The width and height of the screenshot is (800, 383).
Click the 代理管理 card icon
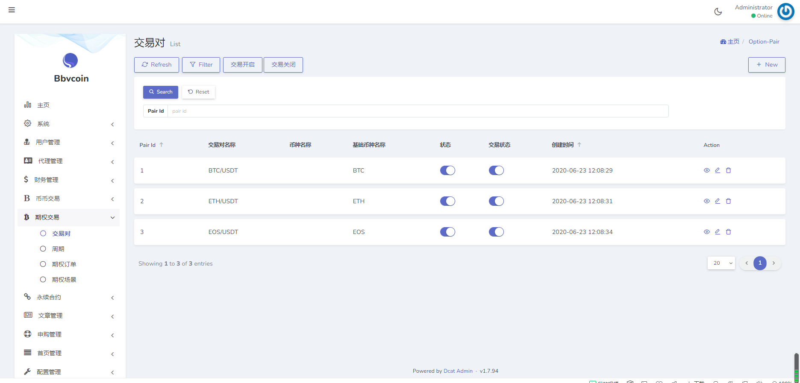click(28, 161)
